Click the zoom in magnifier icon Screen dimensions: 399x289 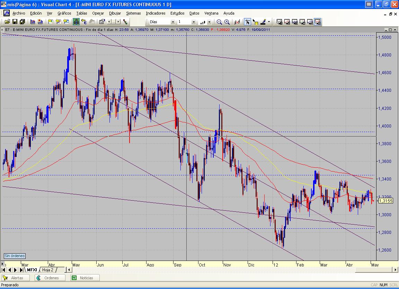[x=227, y=22]
